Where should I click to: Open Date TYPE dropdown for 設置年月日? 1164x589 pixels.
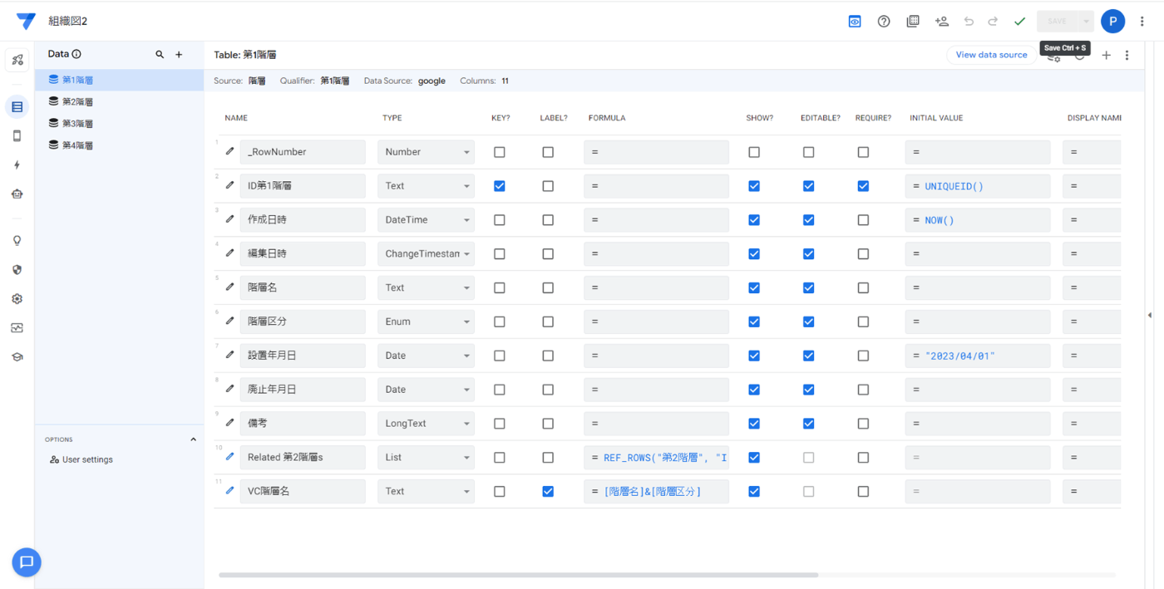(426, 356)
